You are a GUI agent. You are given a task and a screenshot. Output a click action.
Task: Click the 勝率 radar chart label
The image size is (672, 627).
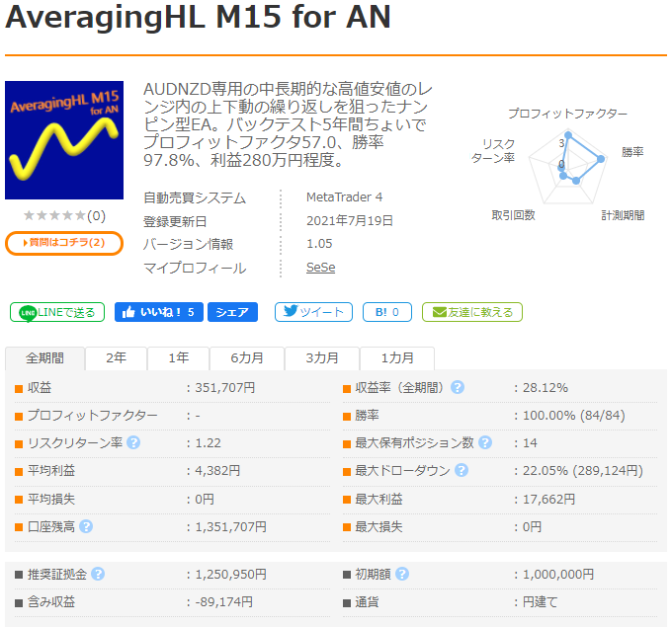pyautogui.click(x=632, y=152)
